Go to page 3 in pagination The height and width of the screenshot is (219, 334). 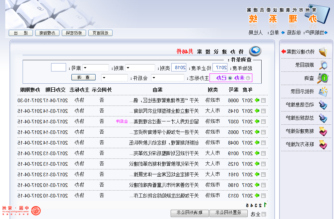(x=256, y=205)
